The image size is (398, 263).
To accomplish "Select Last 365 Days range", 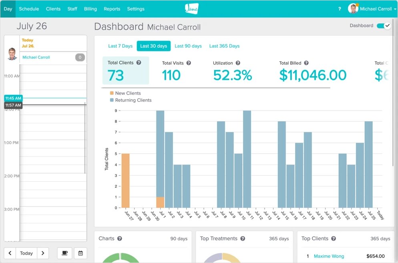I will tap(224, 46).
